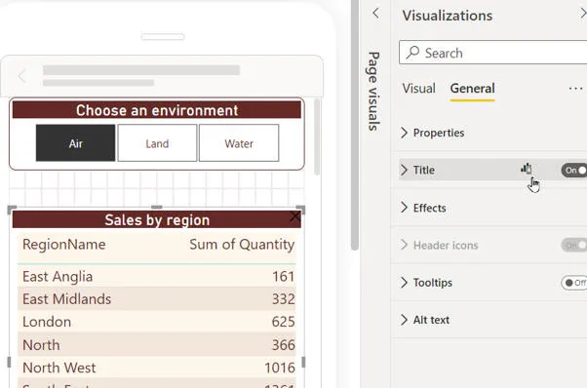Select the North West row

(x=157, y=368)
